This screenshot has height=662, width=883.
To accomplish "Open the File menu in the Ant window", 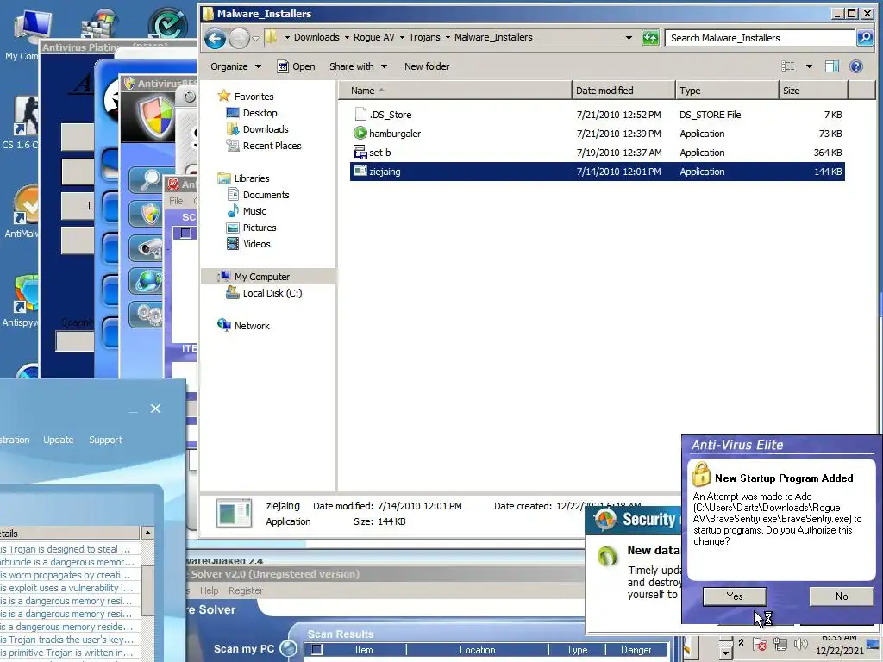I will 176,201.
